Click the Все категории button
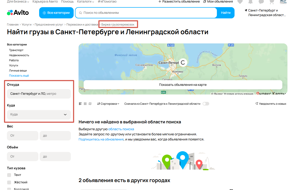Viewport: 289px width, 190px height. [57, 13]
